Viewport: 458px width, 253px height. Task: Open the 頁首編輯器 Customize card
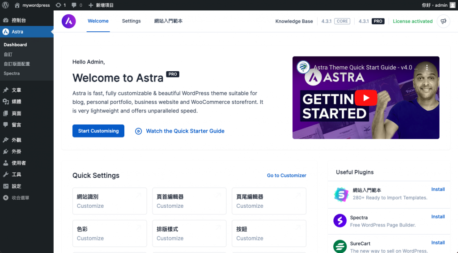tap(189, 201)
